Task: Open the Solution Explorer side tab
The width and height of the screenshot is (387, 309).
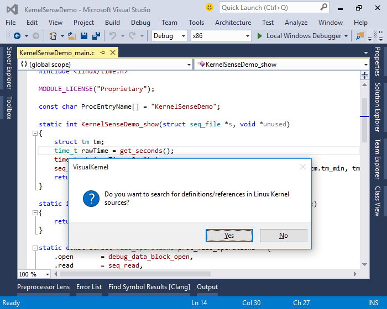Action: (x=378, y=107)
